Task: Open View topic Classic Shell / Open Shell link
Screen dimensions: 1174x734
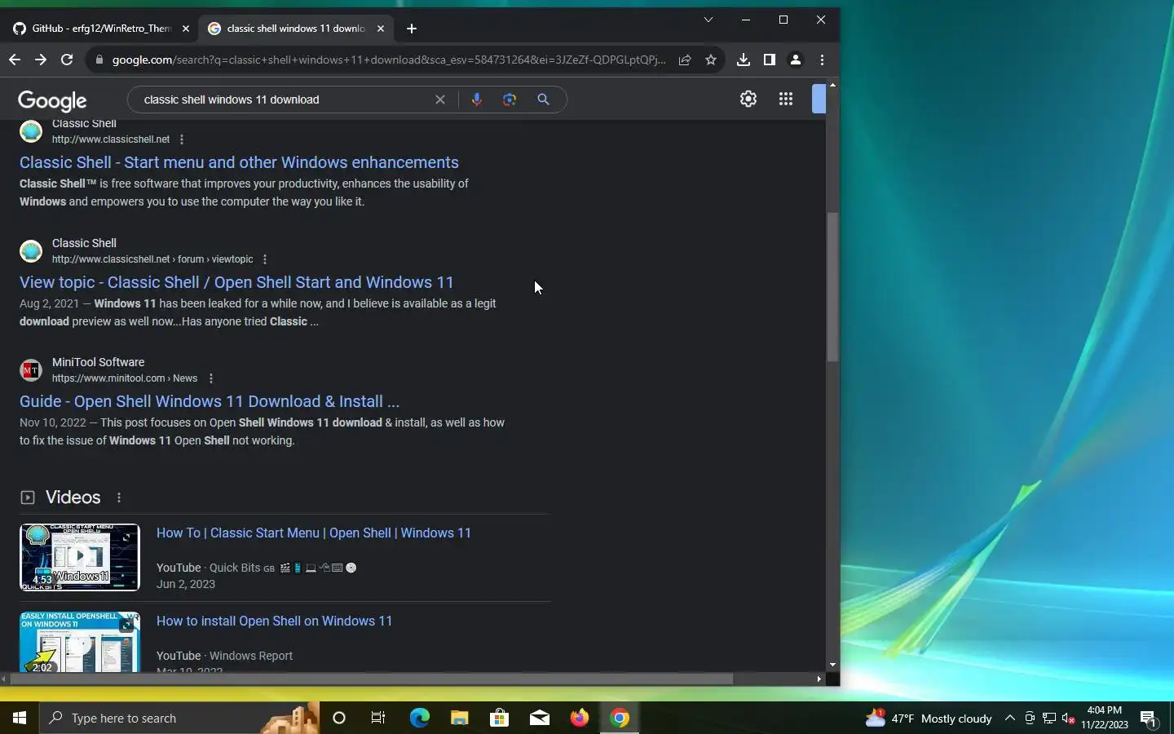Action: [x=236, y=282]
